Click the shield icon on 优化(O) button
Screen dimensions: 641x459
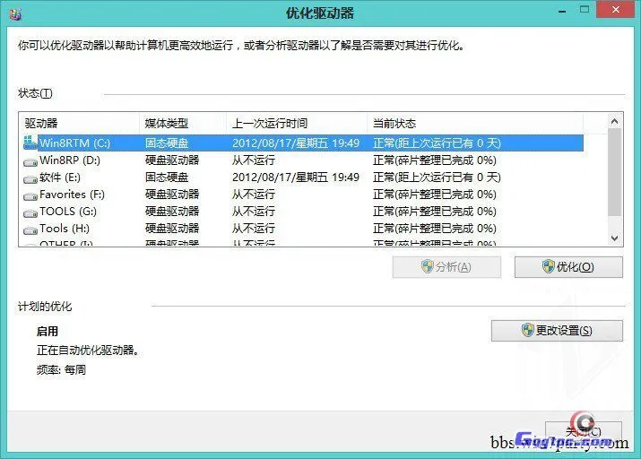548,266
